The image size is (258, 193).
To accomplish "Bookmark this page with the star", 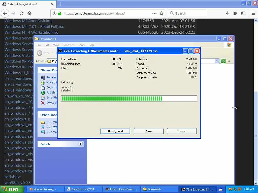I will [x=162, y=13].
